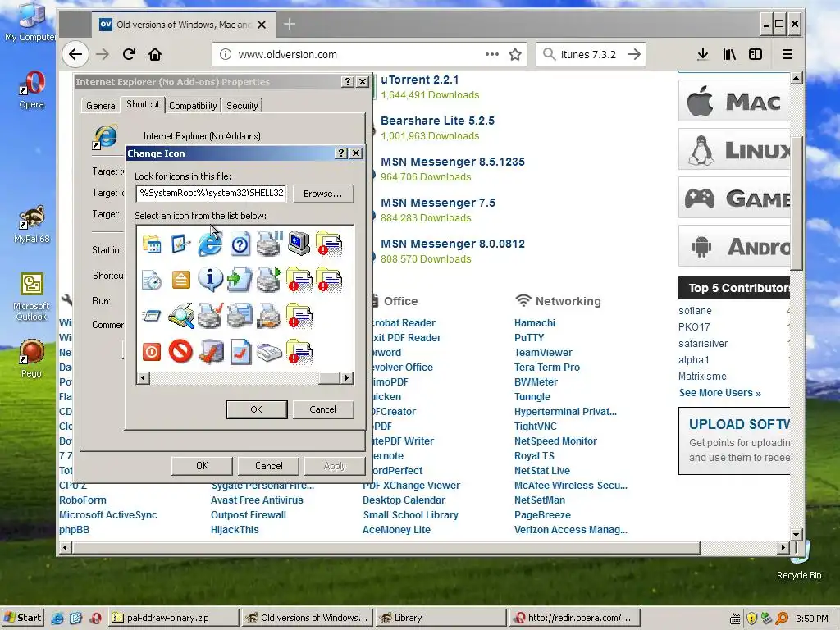
Task: Choose the orange eject icon
Action: point(181,280)
